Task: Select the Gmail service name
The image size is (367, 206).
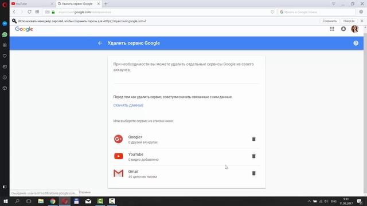Action: (x=133, y=172)
